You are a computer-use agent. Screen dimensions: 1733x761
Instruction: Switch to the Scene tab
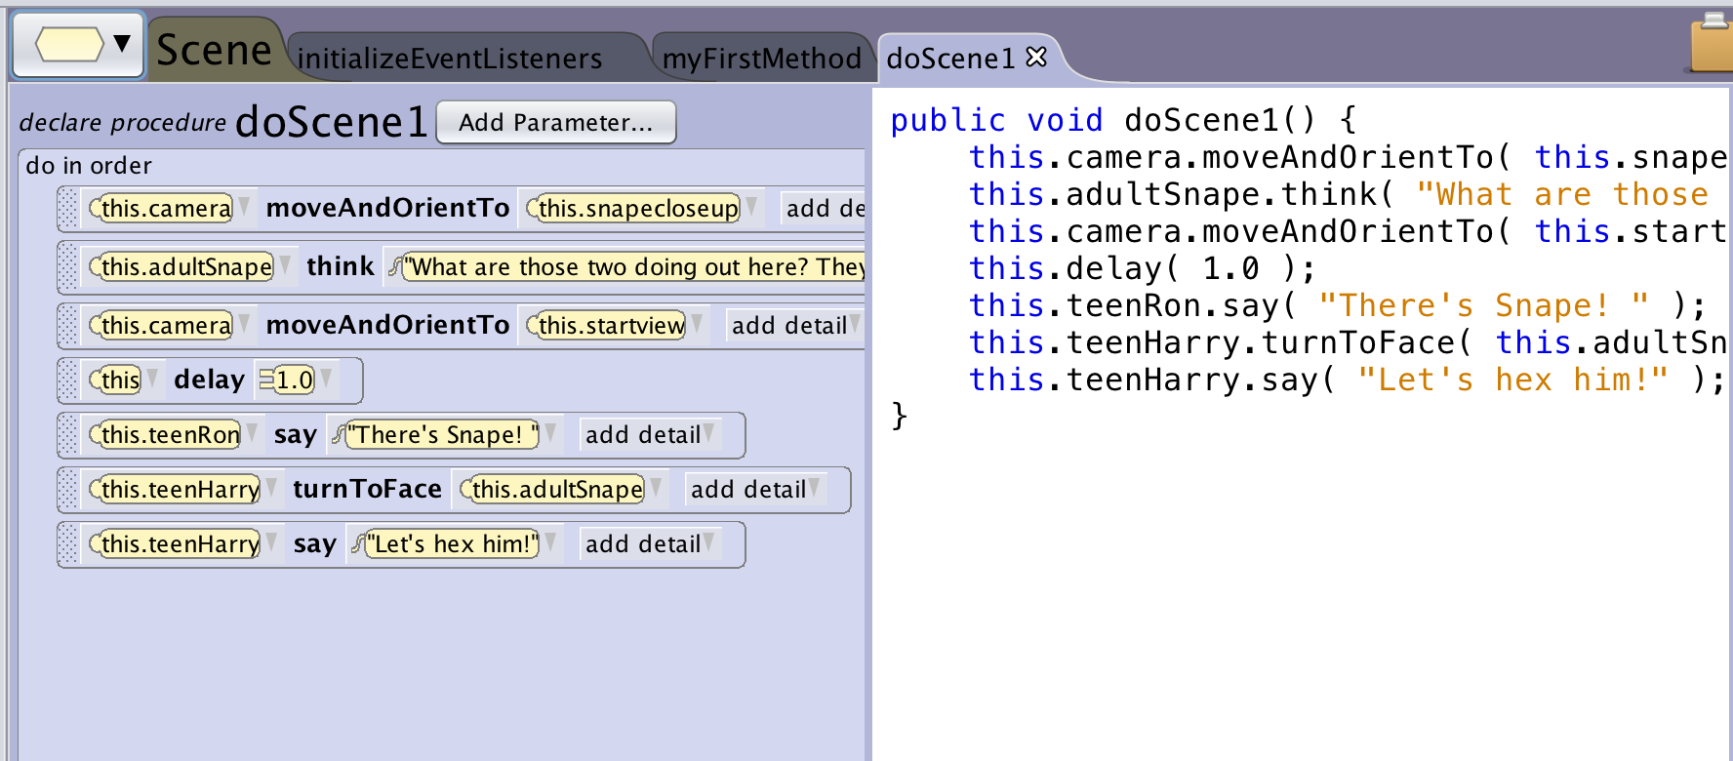pyautogui.click(x=215, y=50)
